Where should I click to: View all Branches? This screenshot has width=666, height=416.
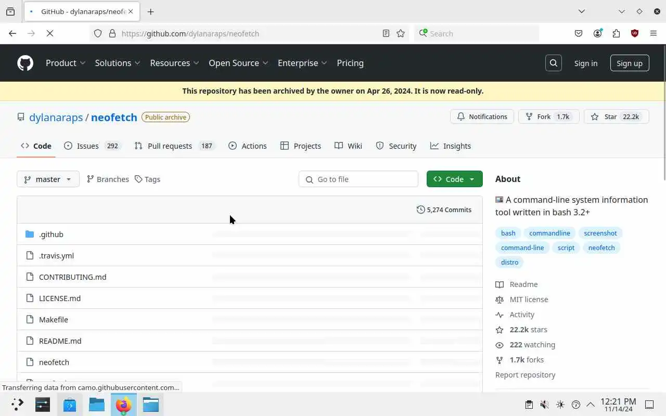point(108,179)
